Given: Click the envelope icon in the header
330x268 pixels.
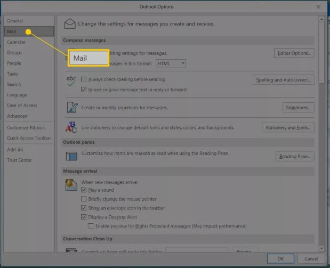Looking at the screenshot, I should pos(70,23).
